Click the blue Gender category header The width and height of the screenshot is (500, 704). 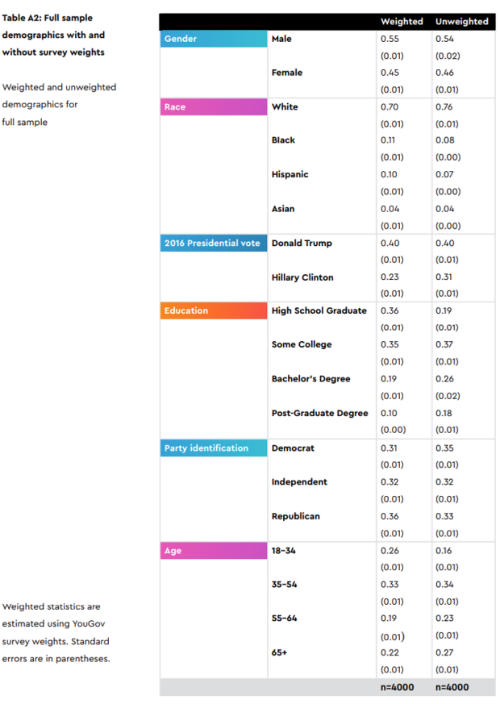point(213,39)
